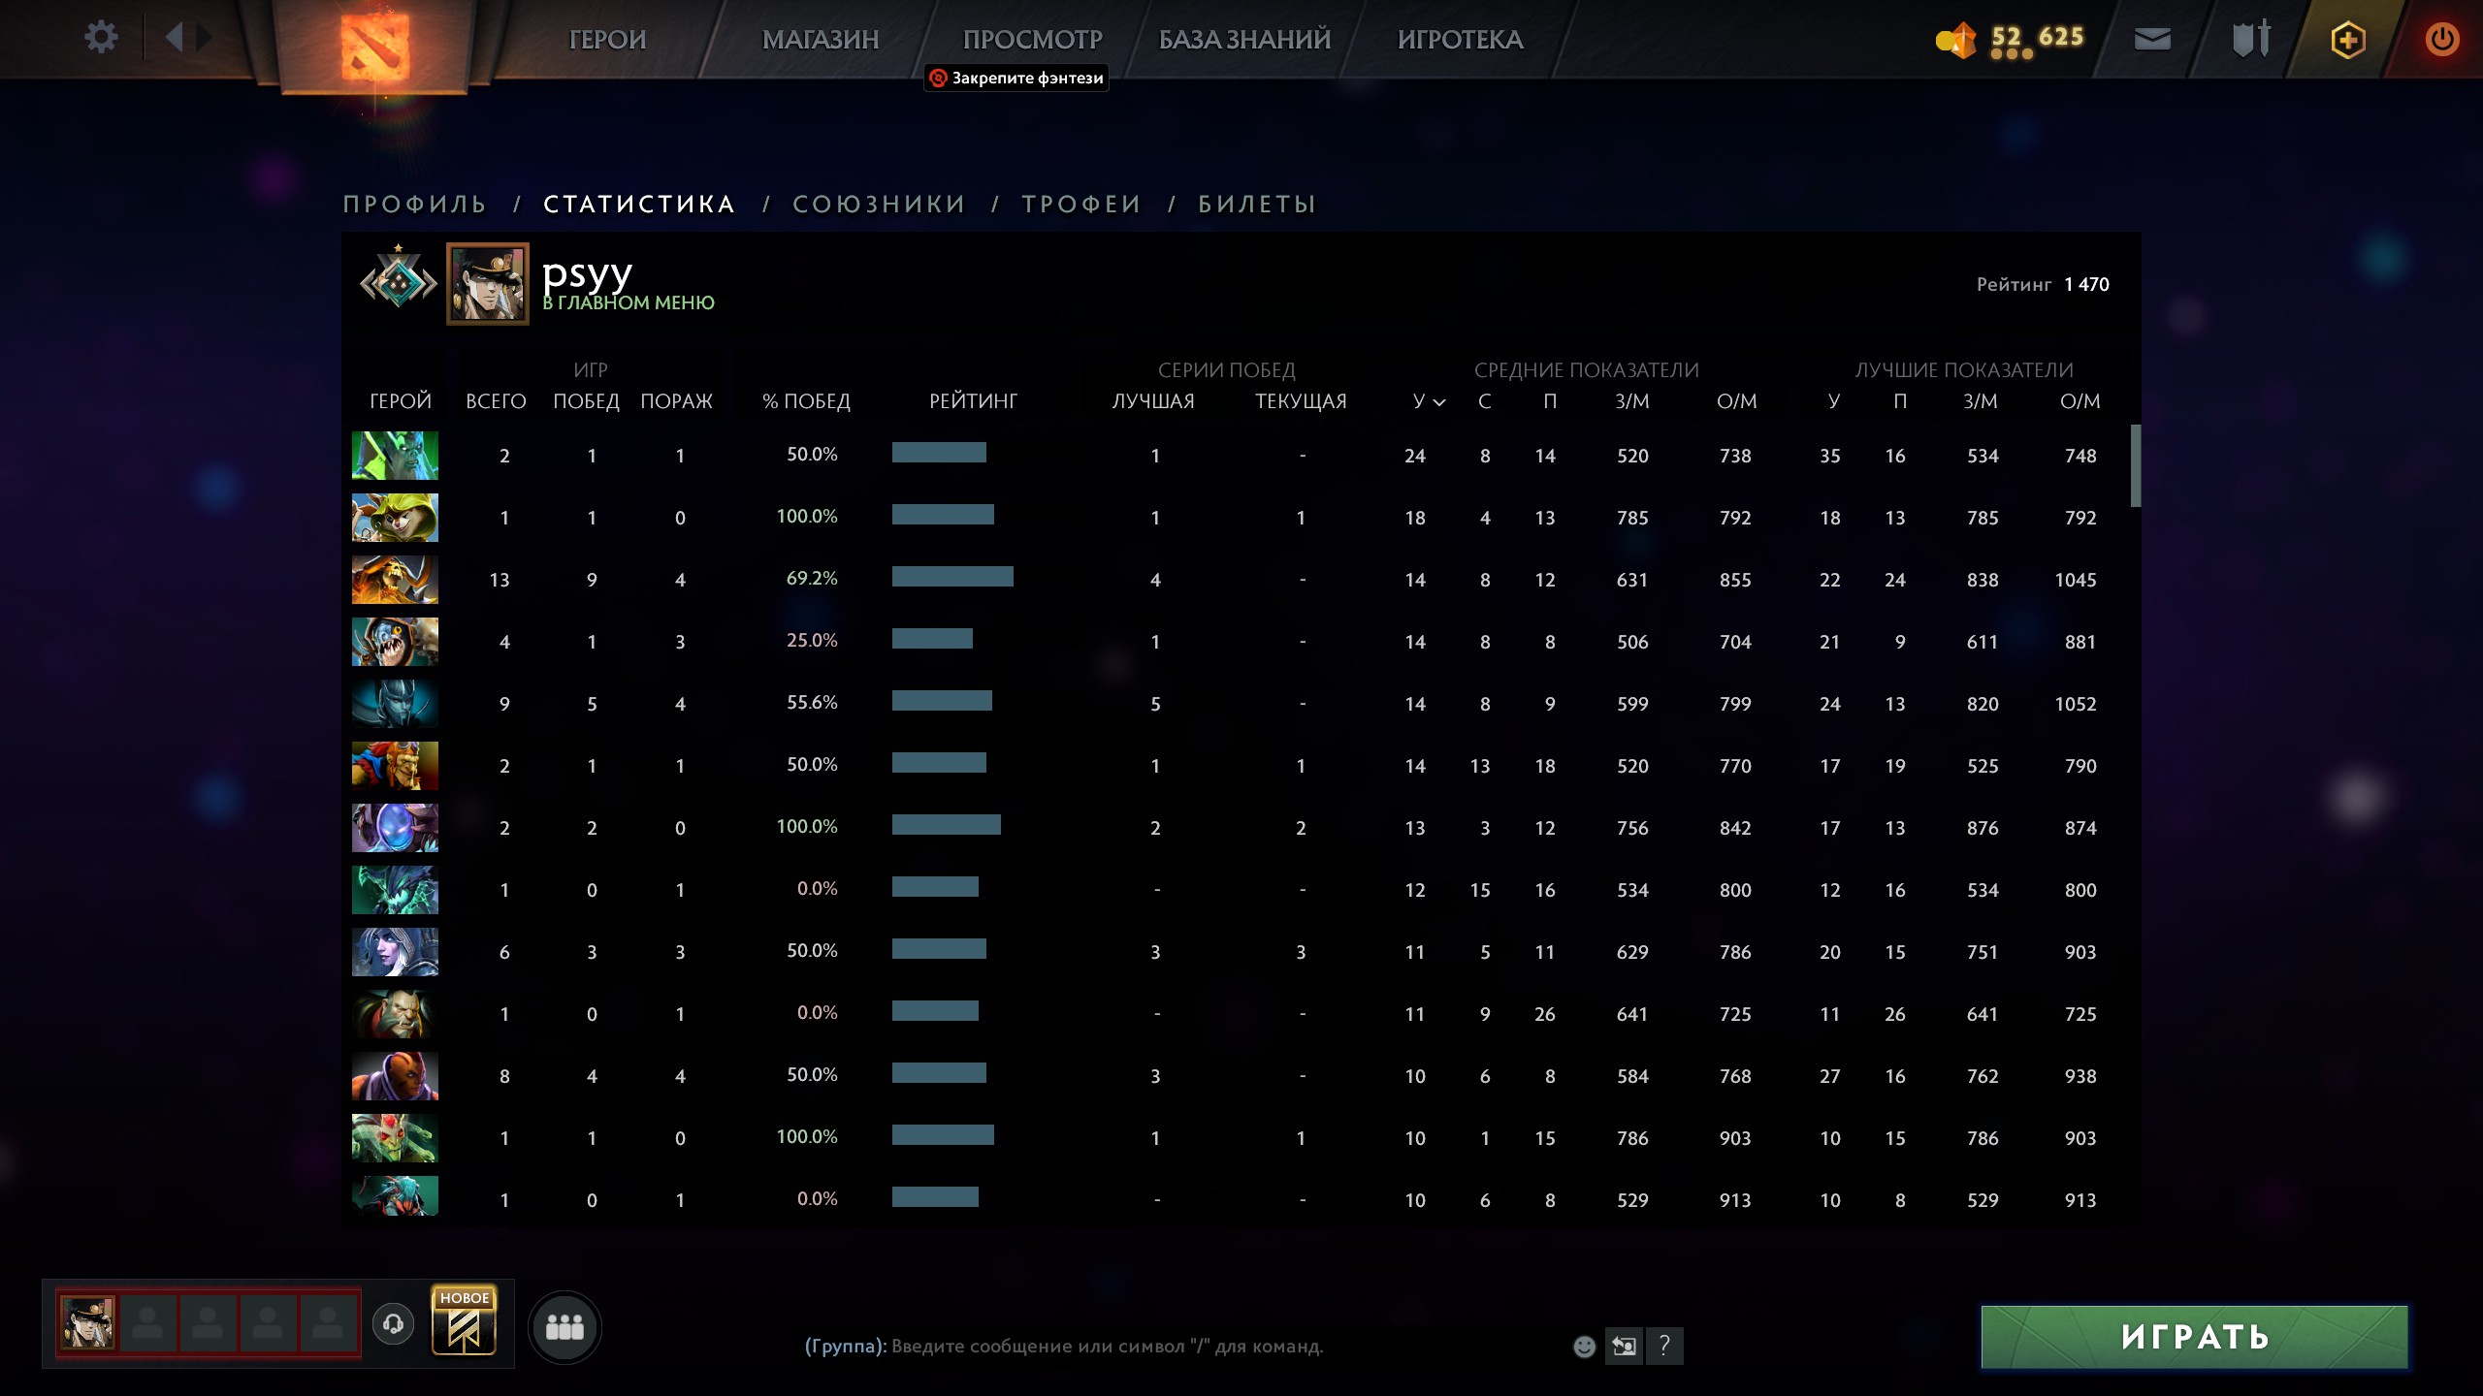The width and height of the screenshot is (2483, 1396).
Task: Open the МАГАЗИН menu
Action: [x=821, y=40]
